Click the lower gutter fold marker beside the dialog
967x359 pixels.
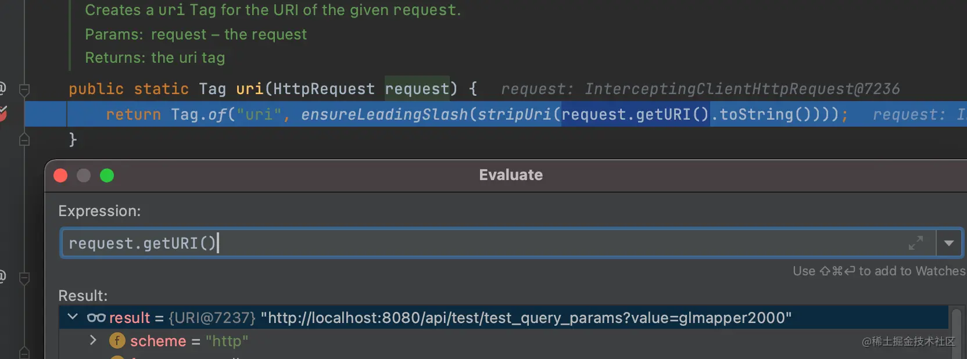(x=24, y=279)
